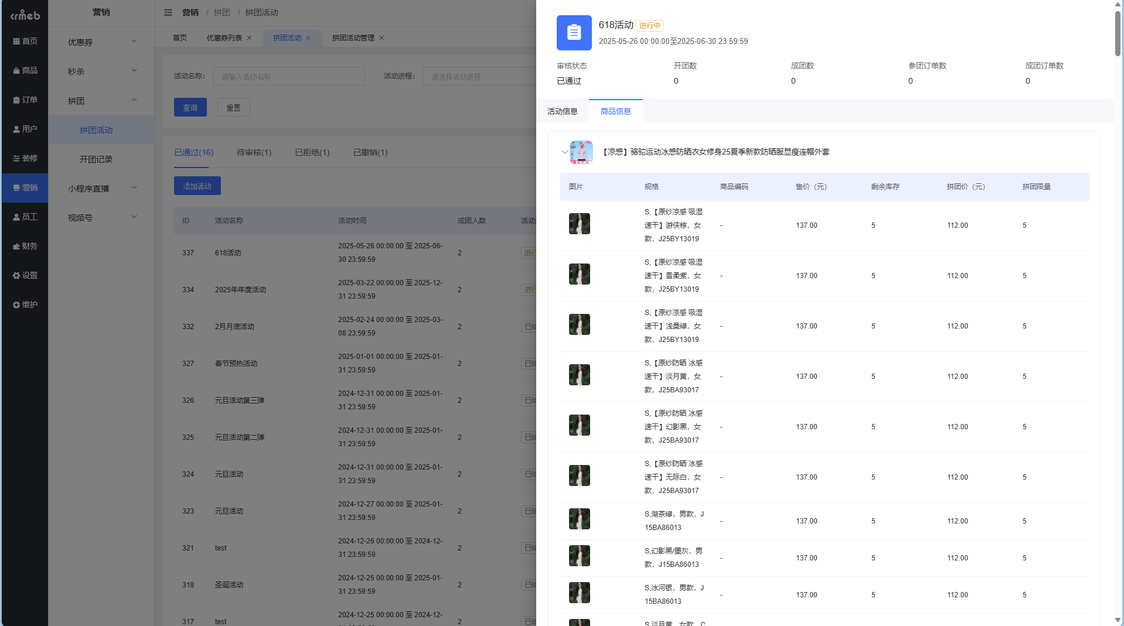Switch to the 活动信息 tab
This screenshot has width=1124, height=626.
click(x=562, y=111)
